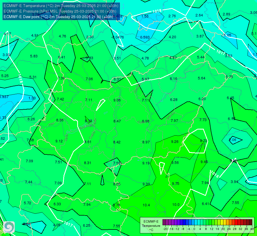Click the map value 6.16
This screenshot has height=236, width=257.
pyautogui.click(x=174, y=79)
